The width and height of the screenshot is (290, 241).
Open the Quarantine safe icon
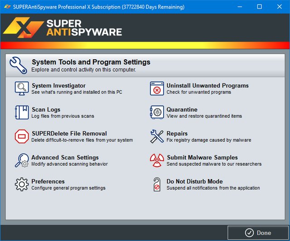157,112
